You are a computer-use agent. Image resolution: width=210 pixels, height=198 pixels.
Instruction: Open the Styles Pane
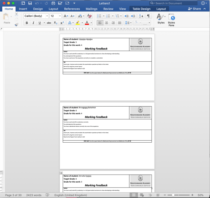click(x=171, y=20)
